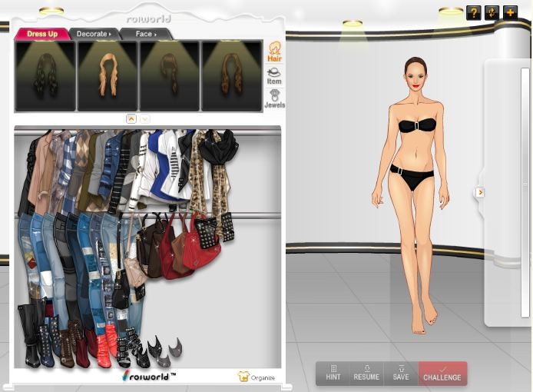Click the Hint button

point(333,374)
